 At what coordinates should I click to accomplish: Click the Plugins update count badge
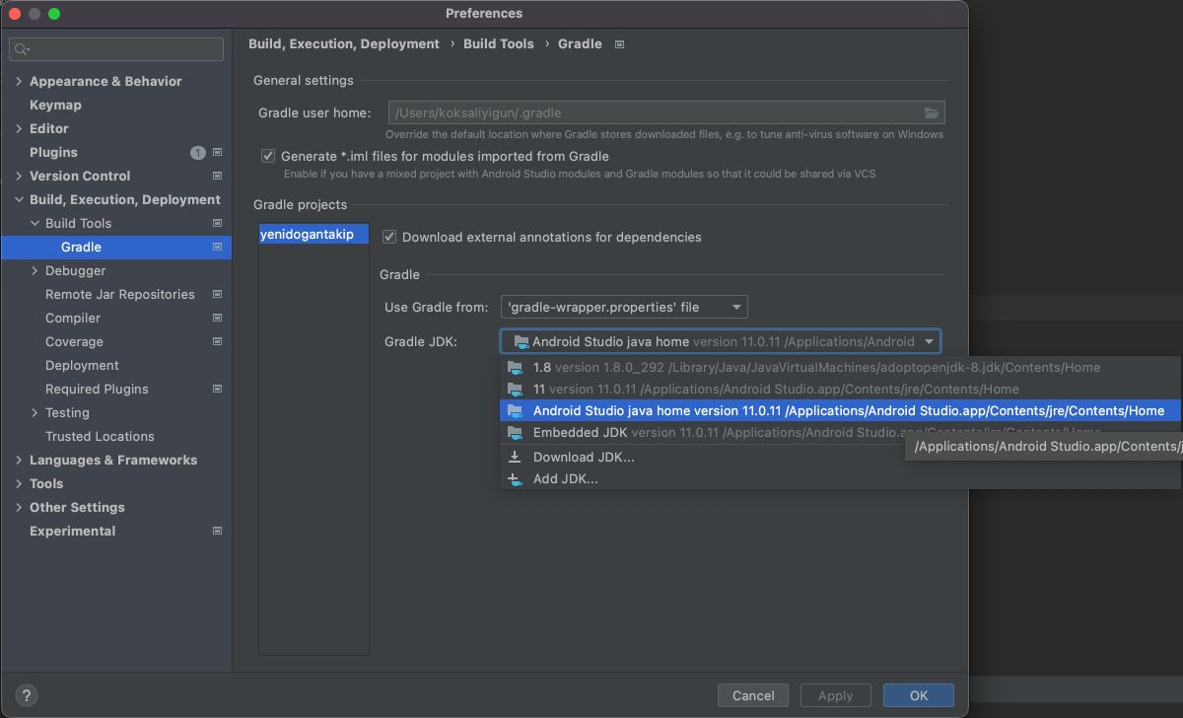coord(197,153)
